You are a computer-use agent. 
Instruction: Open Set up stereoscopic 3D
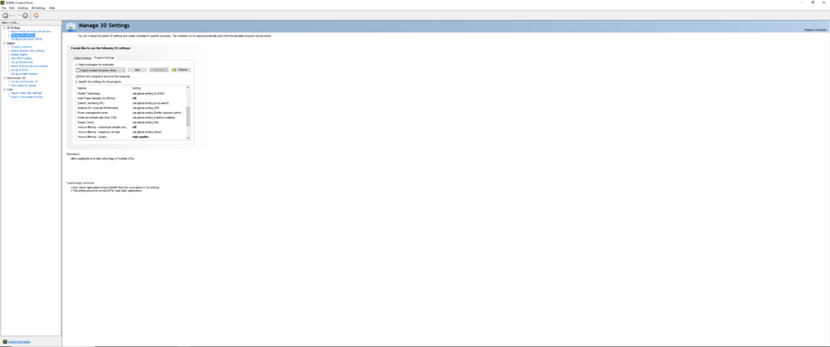tap(24, 81)
